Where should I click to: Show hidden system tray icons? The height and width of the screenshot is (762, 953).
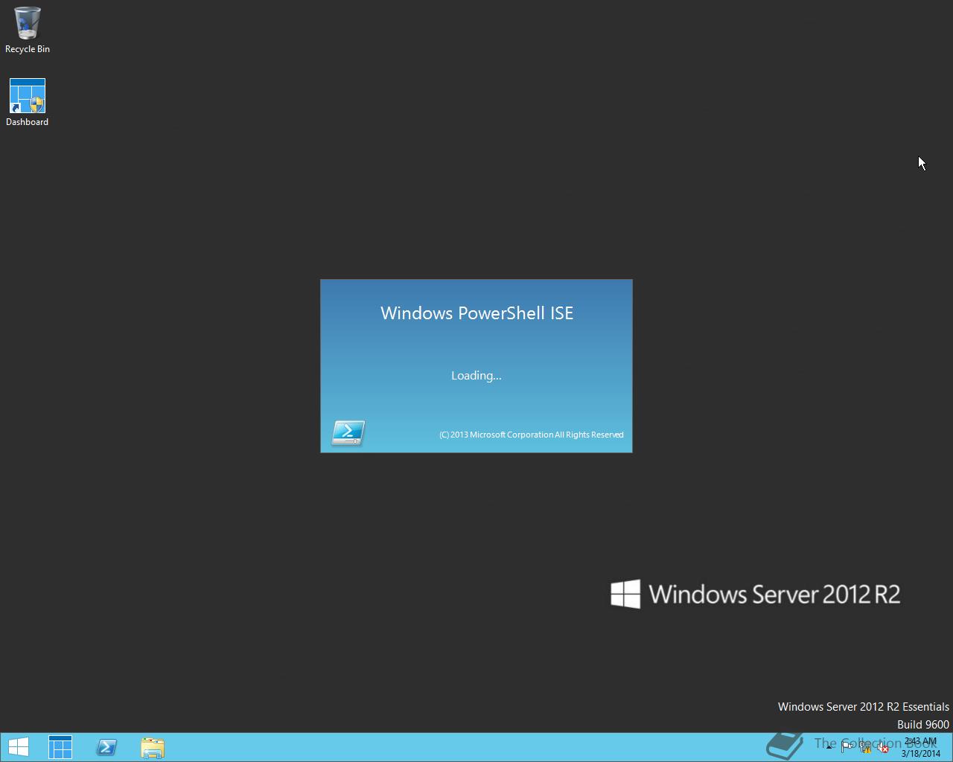click(829, 747)
